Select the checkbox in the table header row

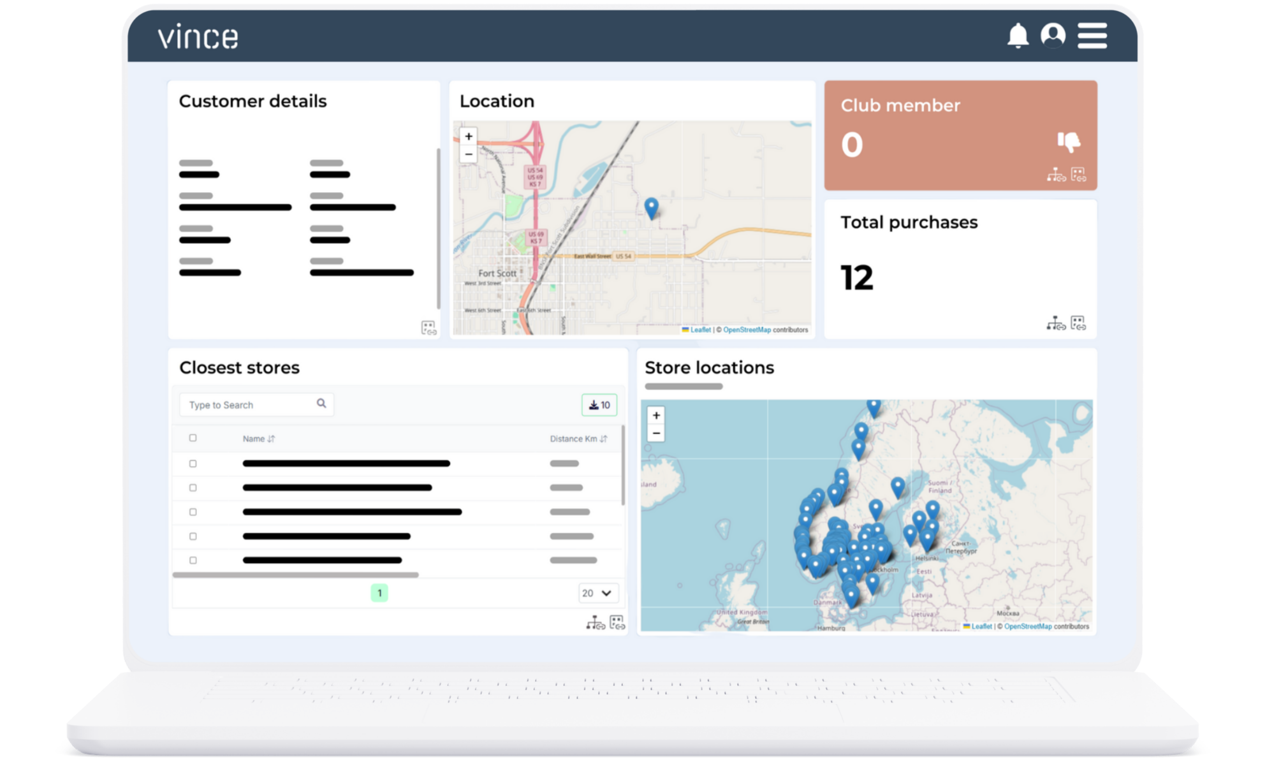pyautogui.click(x=193, y=438)
